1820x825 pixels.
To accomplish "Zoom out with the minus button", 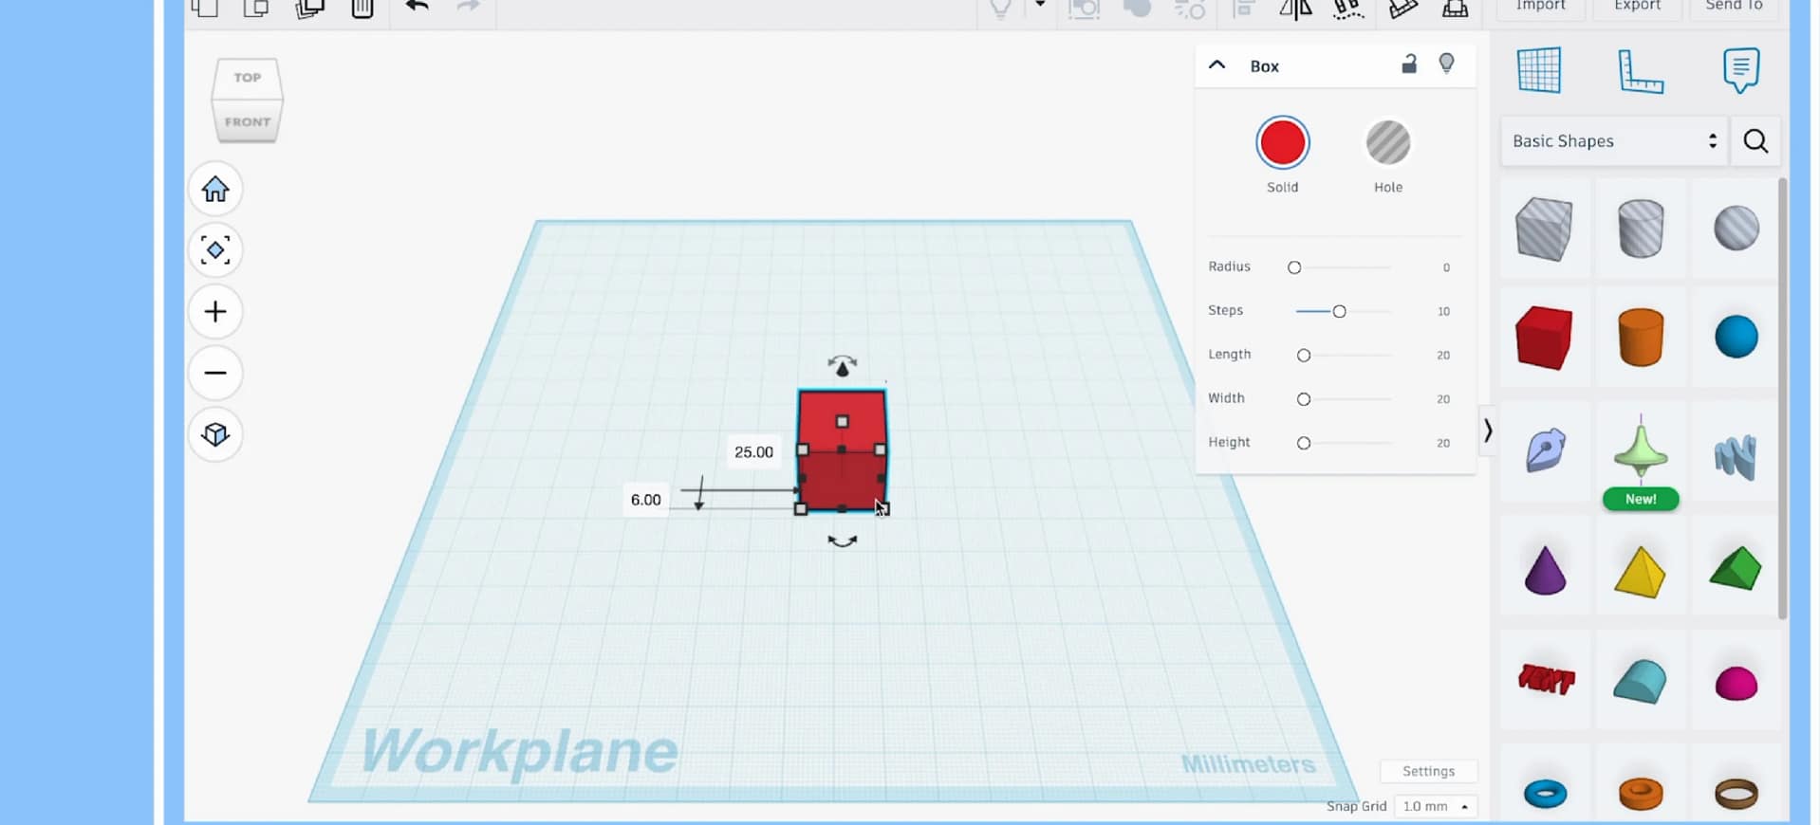I will click(x=215, y=373).
